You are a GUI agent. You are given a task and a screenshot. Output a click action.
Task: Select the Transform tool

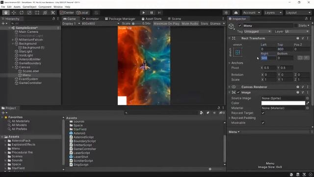(45, 13)
